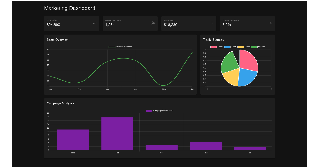Toggle the Campaign Performance legend item
Viewport: 319px width, 167px height.
pyautogui.click(x=159, y=111)
